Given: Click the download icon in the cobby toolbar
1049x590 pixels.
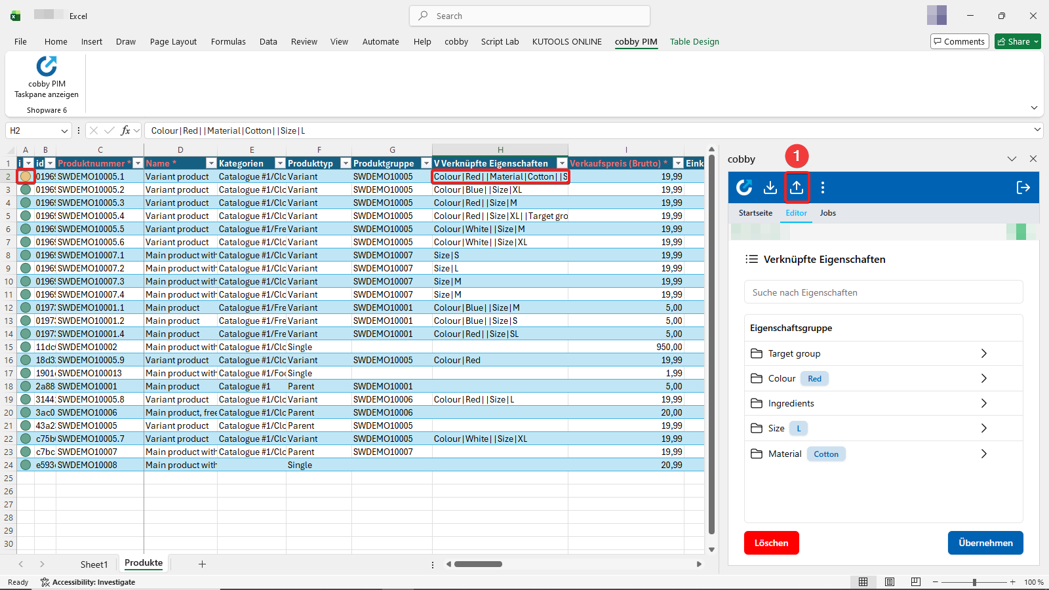Looking at the screenshot, I should [x=770, y=187].
